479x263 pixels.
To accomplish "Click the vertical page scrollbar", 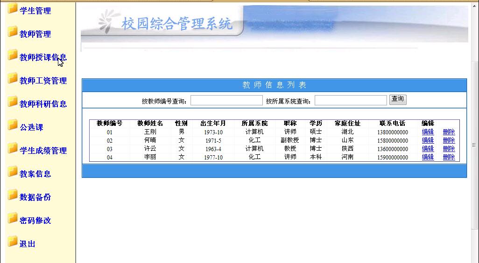I will 474,145.
